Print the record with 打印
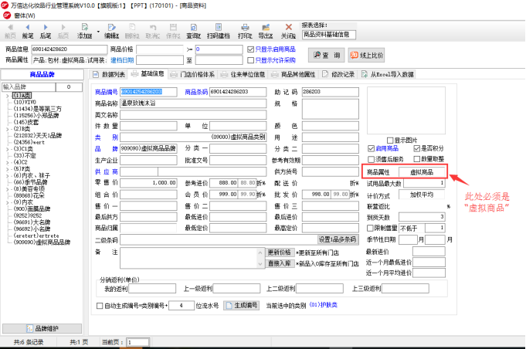 (245, 31)
